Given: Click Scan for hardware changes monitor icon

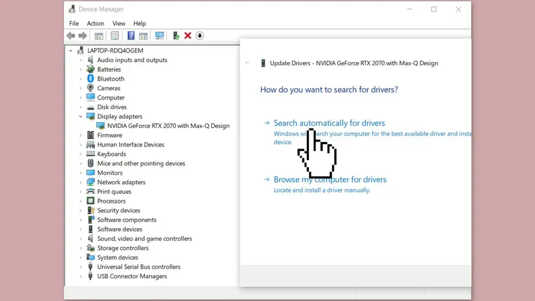Looking at the screenshot, I should point(160,36).
